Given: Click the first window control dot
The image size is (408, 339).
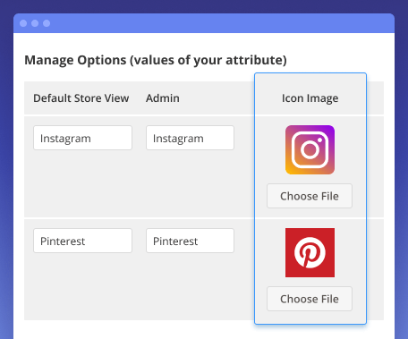Looking at the screenshot, I should [23, 23].
